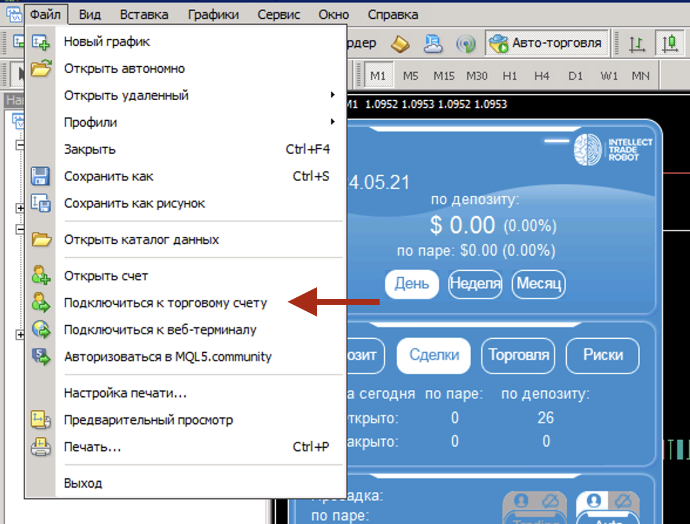Screen dimensions: 690x524
Task: Click the MQL5.community login icon
Action: pos(41,356)
